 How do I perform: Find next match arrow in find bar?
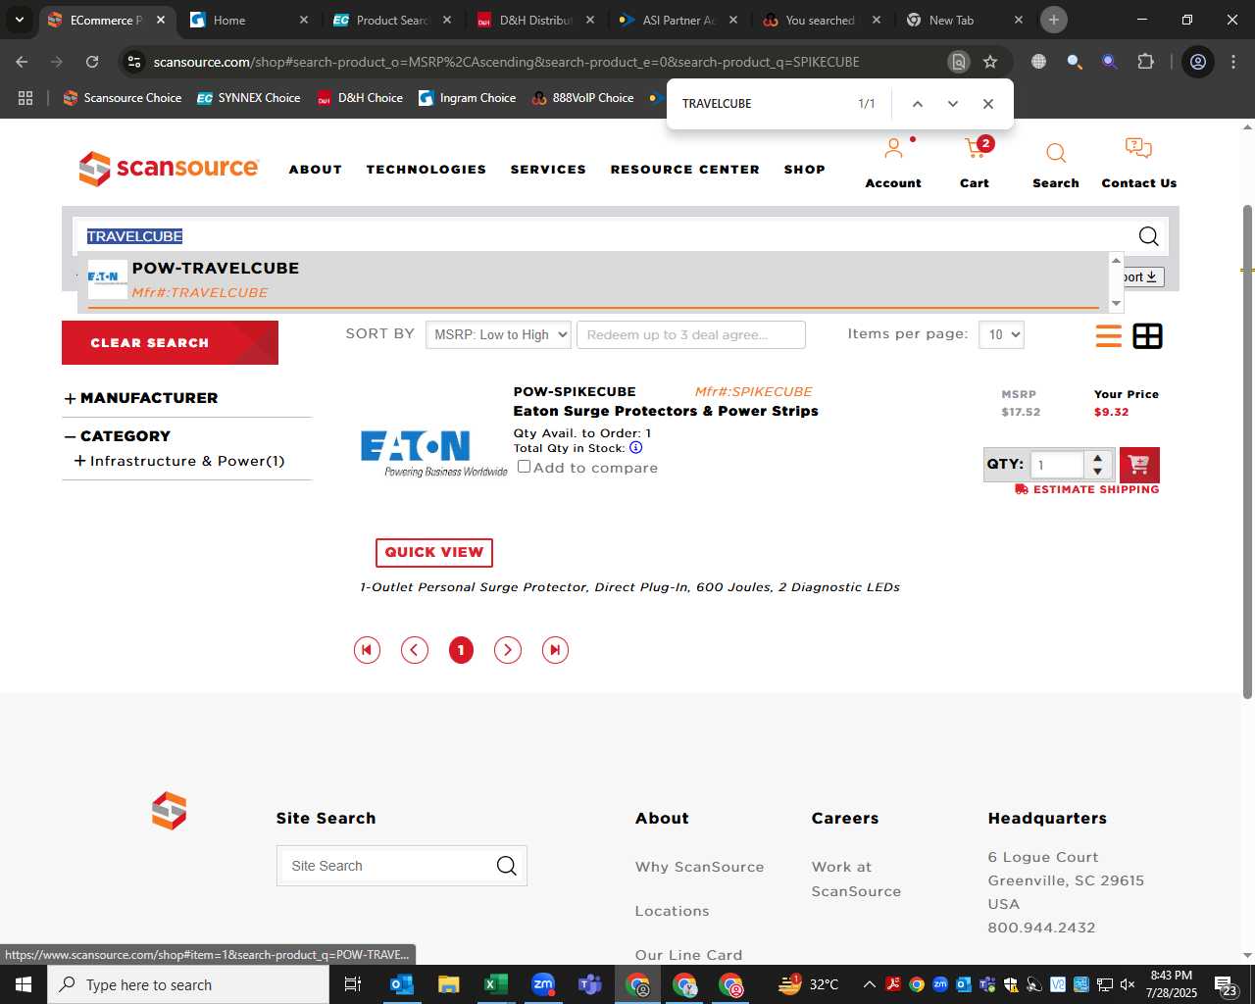click(x=952, y=104)
